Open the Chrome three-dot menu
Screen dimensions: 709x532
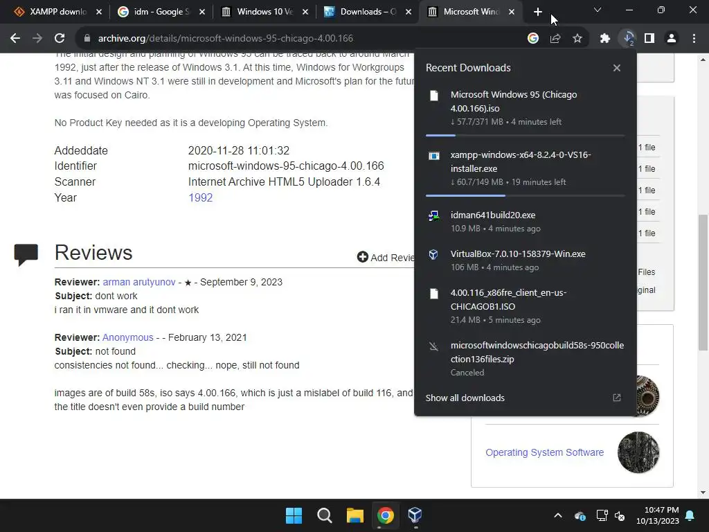694,39
